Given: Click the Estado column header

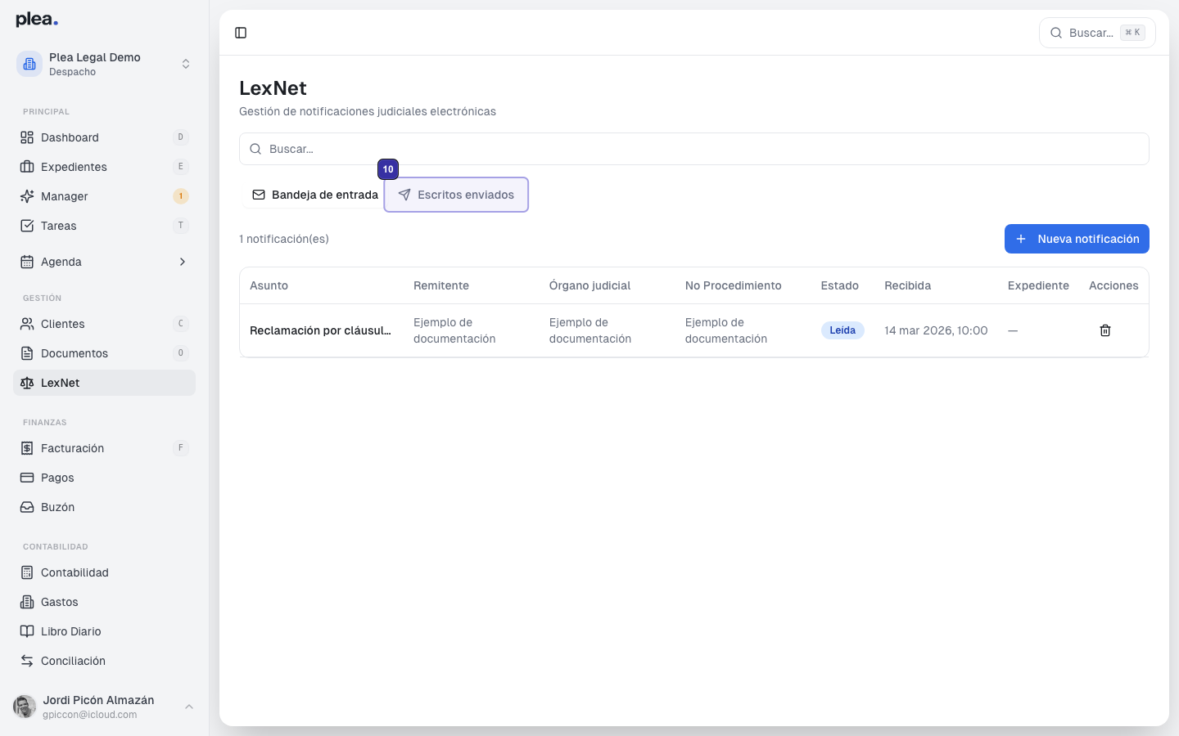Looking at the screenshot, I should [840, 285].
